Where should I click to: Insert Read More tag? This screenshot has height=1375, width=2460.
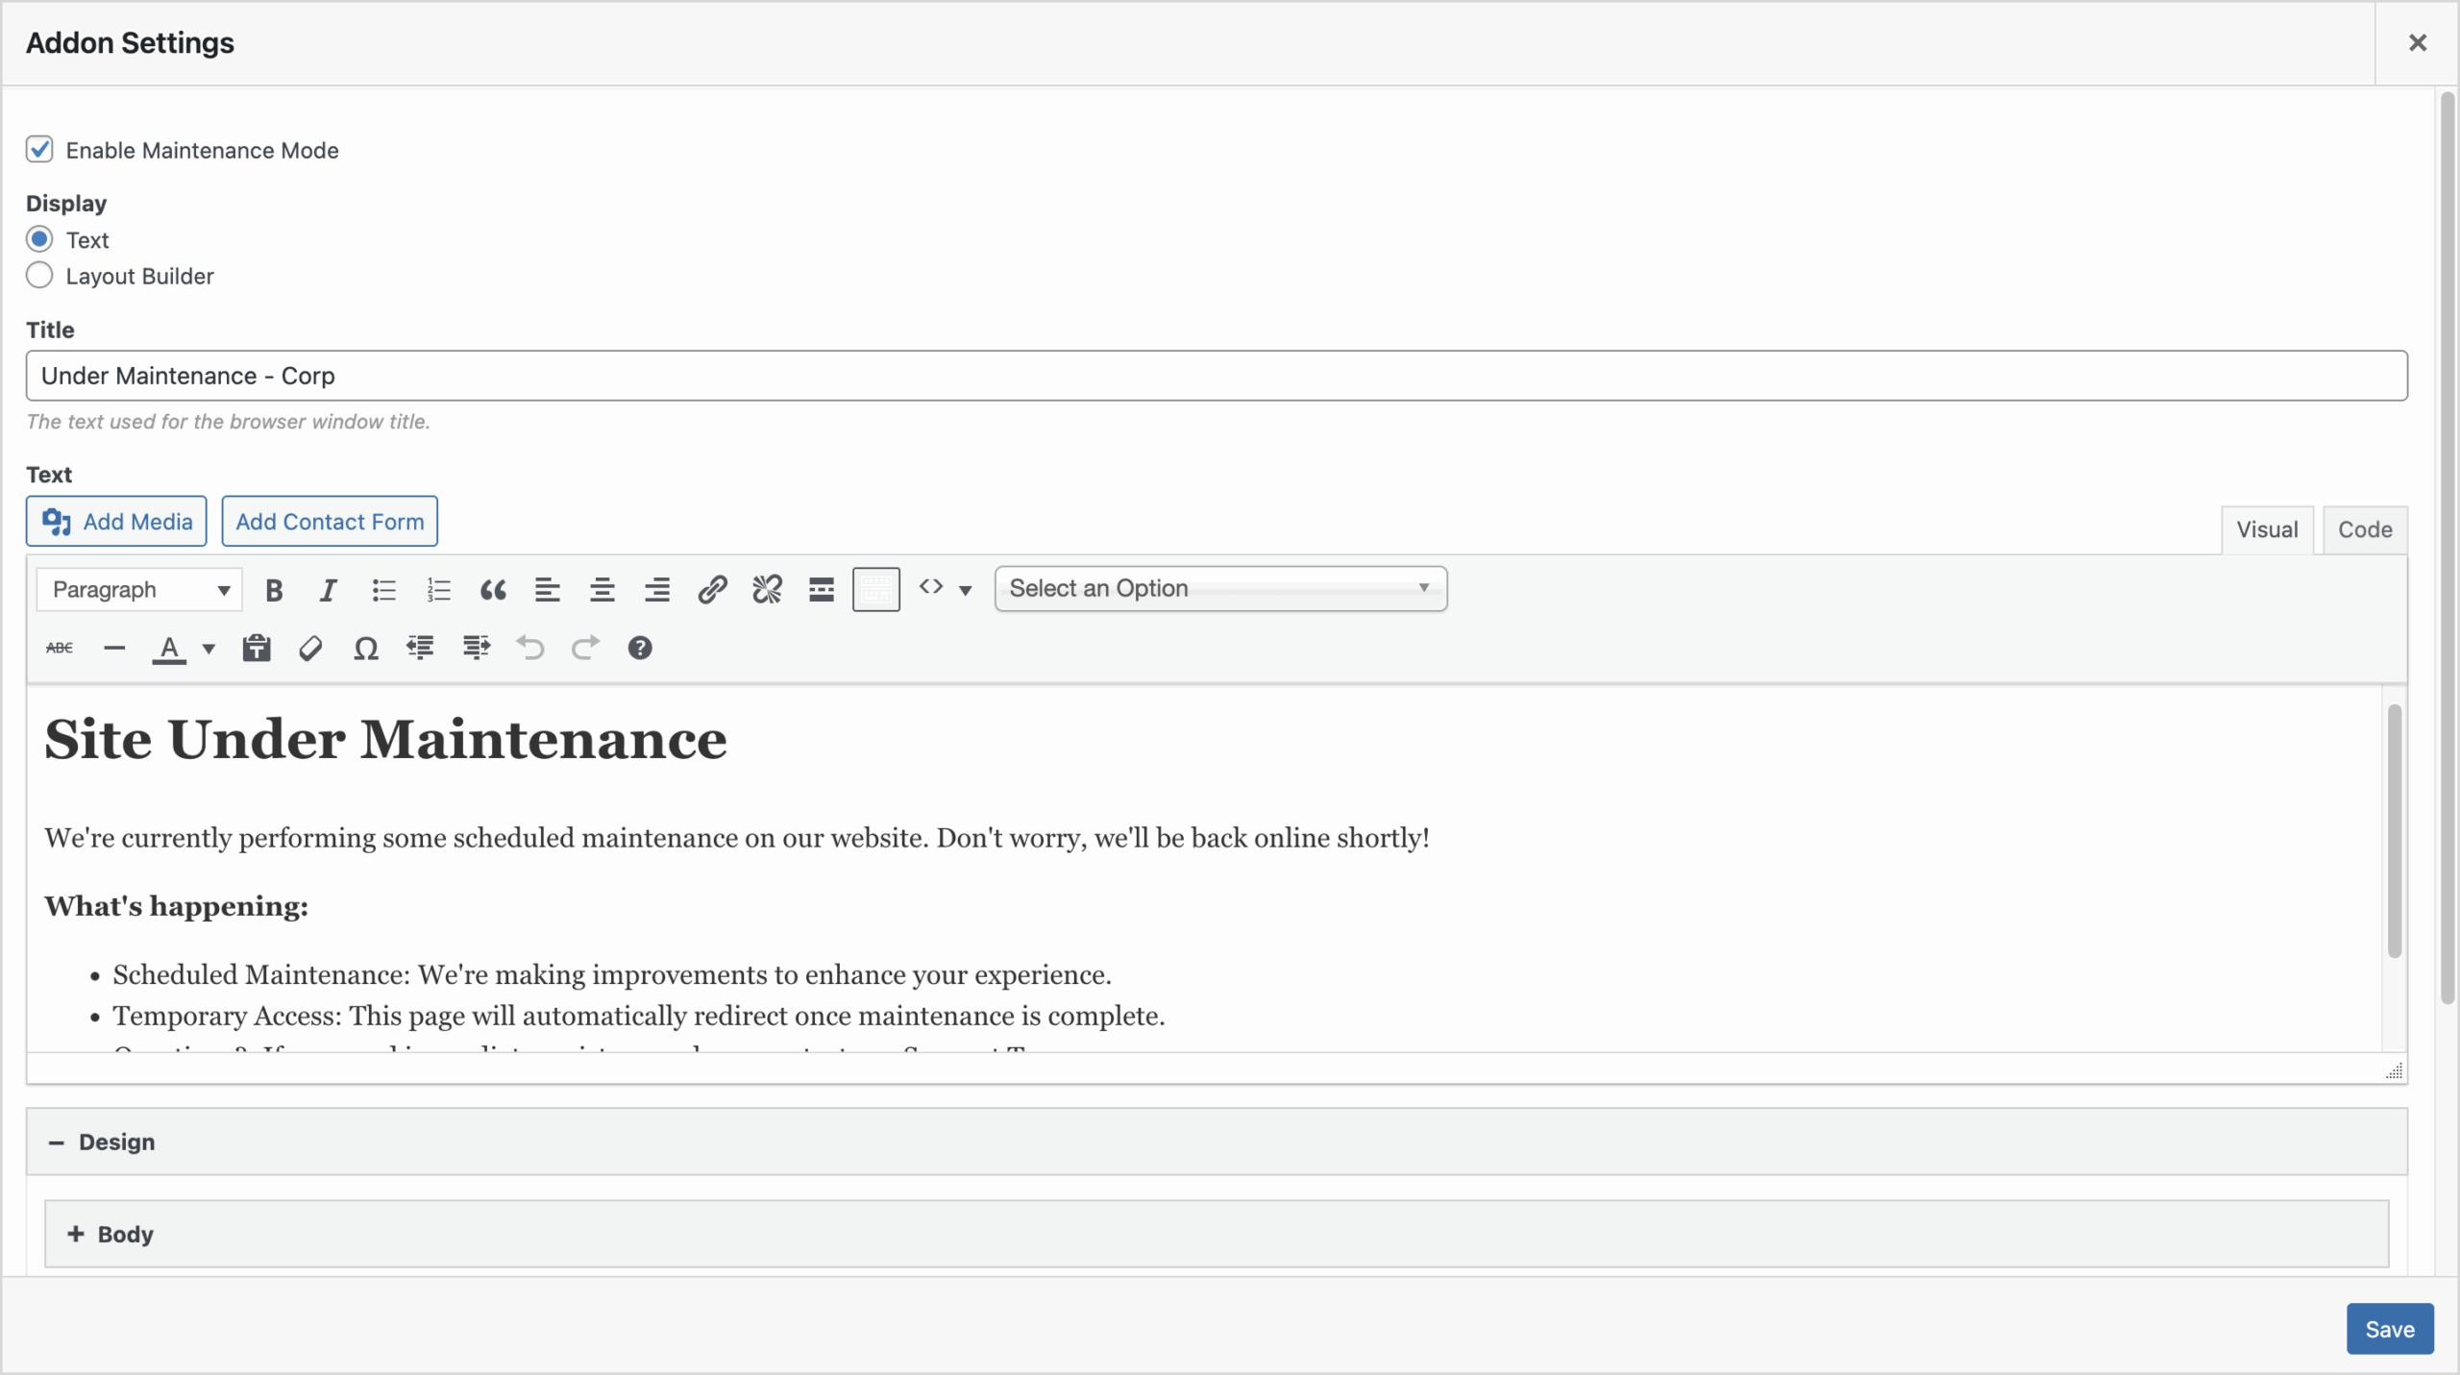(x=822, y=590)
